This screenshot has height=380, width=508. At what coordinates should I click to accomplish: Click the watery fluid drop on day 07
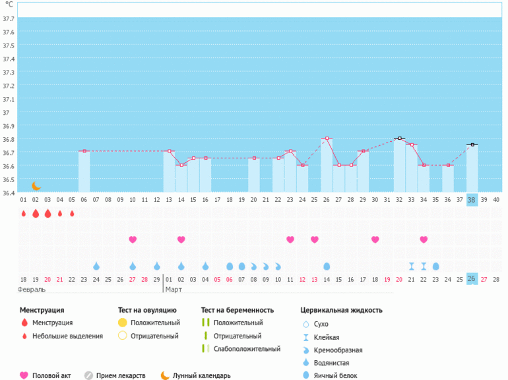(x=96, y=266)
